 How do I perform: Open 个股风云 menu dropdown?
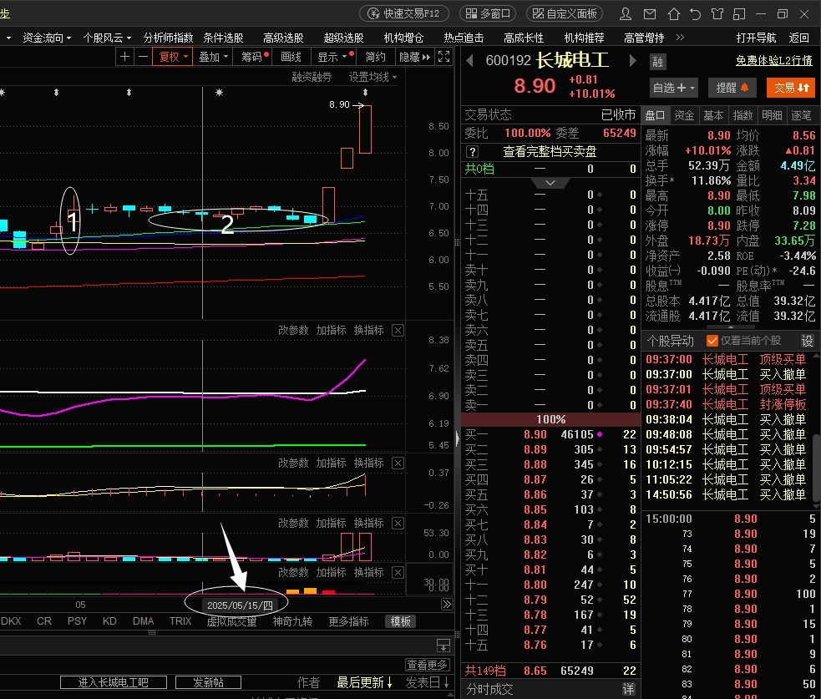[107, 38]
